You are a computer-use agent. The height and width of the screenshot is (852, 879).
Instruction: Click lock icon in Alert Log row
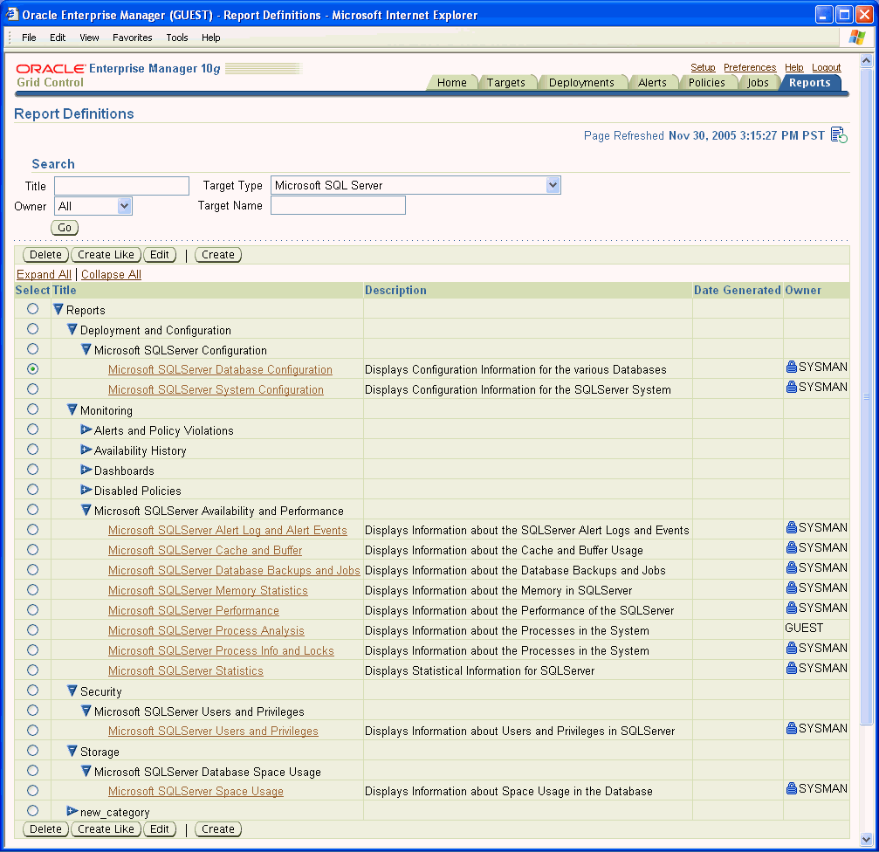click(x=792, y=527)
